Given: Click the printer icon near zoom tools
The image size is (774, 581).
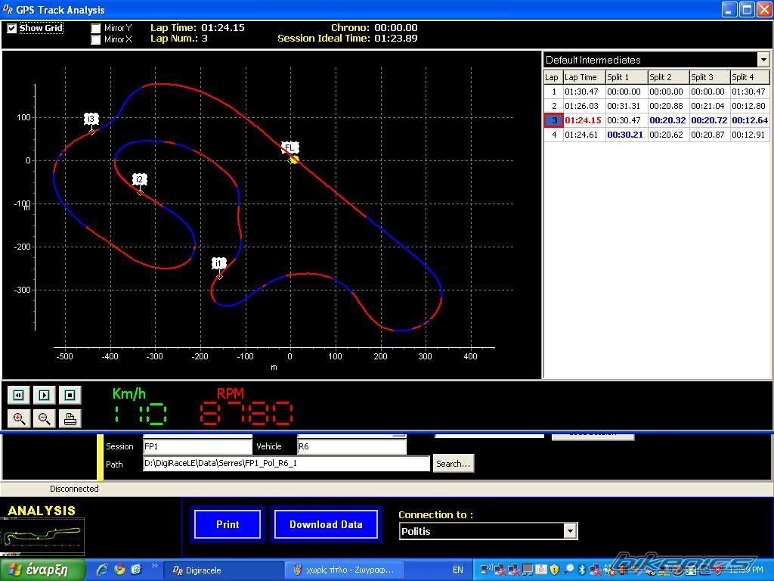Looking at the screenshot, I should [x=70, y=418].
